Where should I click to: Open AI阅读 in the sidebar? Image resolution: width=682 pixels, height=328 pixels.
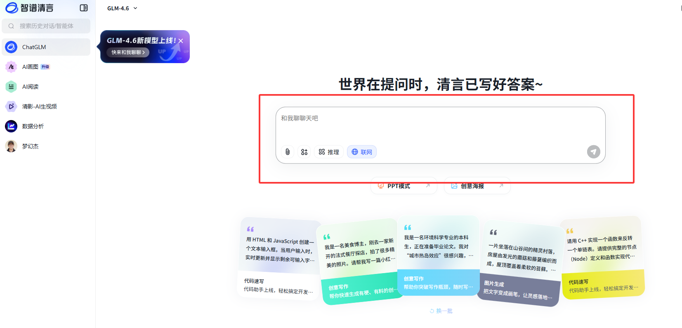pyautogui.click(x=46, y=87)
